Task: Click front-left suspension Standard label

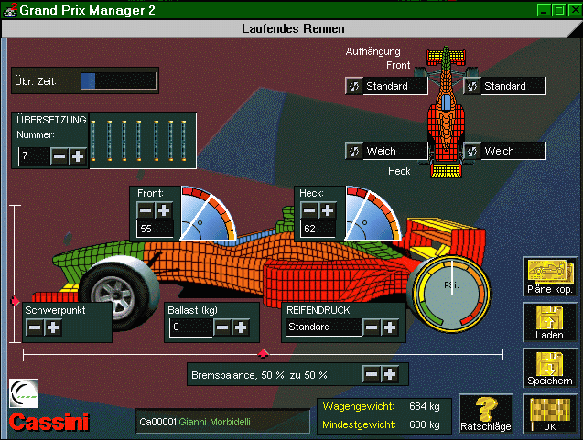Action: pyautogui.click(x=394, y=86)
